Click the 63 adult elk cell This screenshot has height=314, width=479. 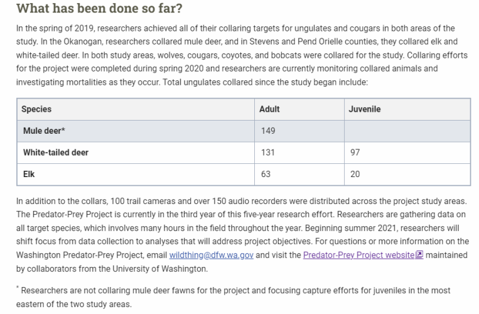(x=266, y=174)
